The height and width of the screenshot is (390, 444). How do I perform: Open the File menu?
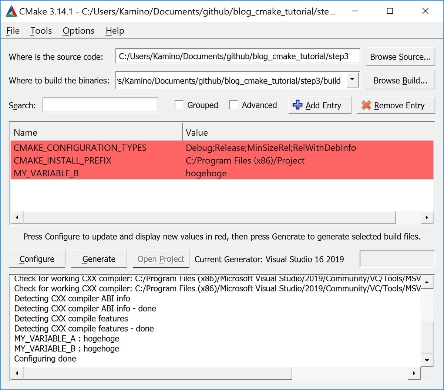point(13,31)
